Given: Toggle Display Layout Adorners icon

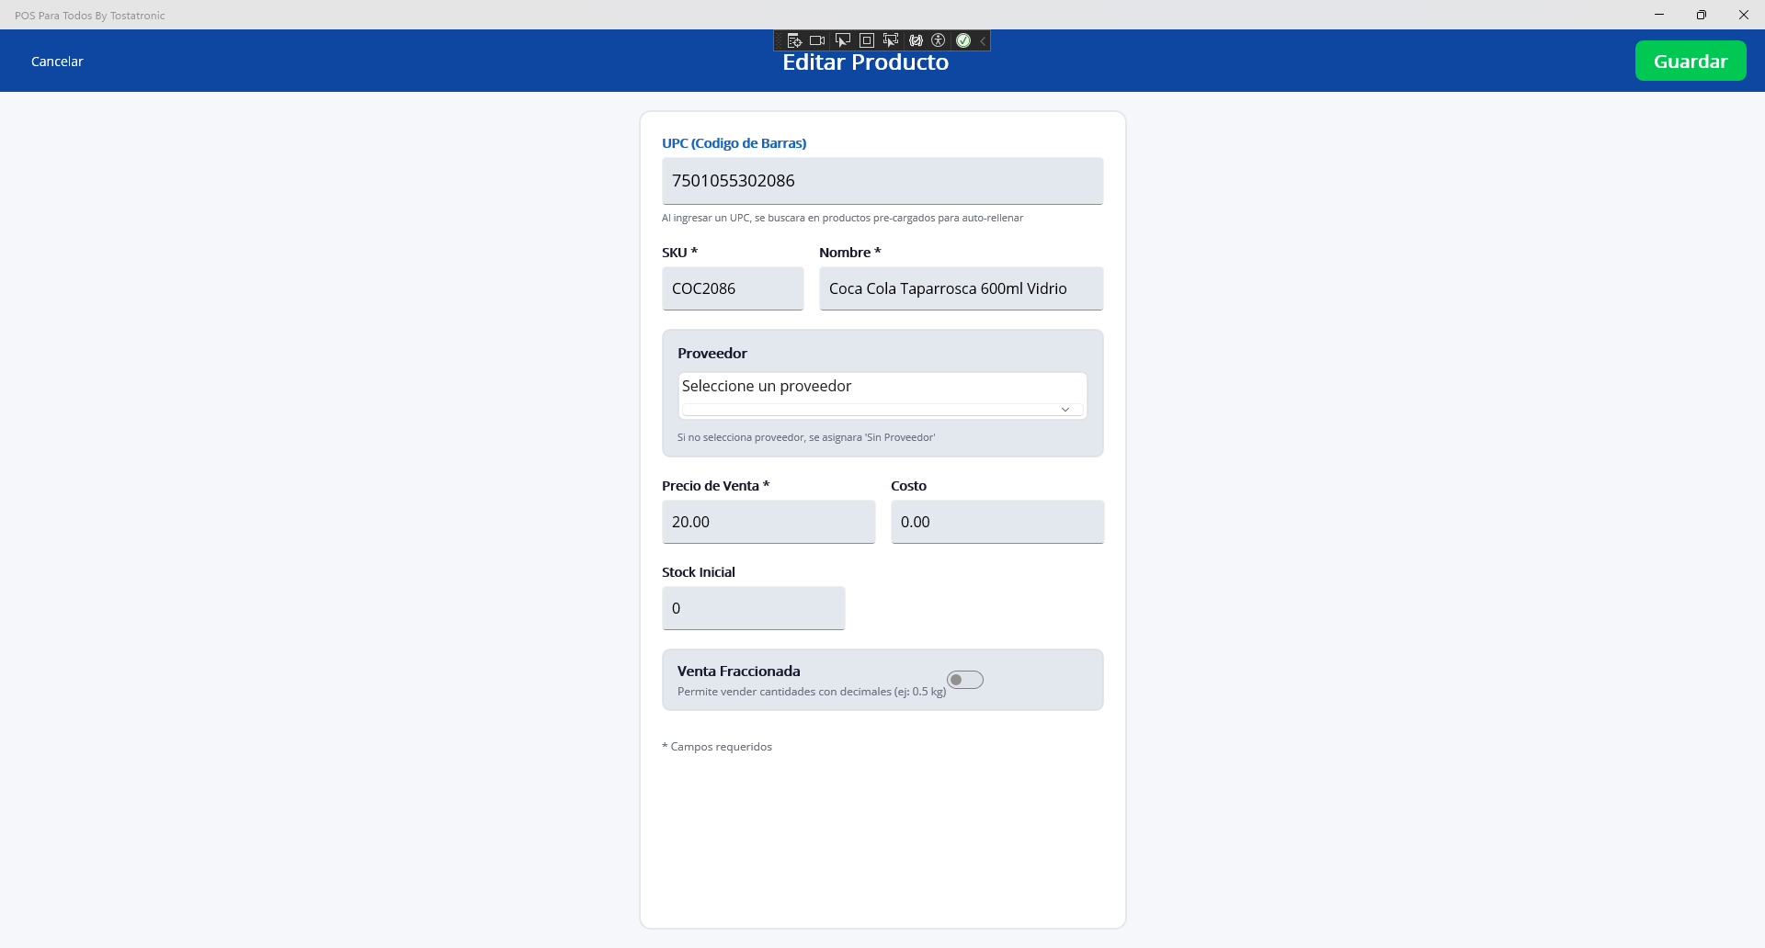Looking at the screenshot, I should click(x=866, y=40).
